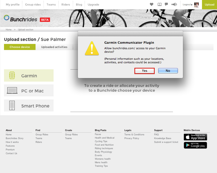Open Knowledge Base support link
Screen dimensions: 217x173
(163, 138)
